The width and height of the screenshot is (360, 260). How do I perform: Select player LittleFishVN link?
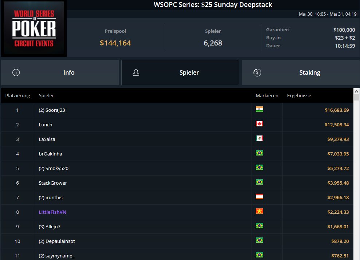pyautogui.click(x=52, y=212)
